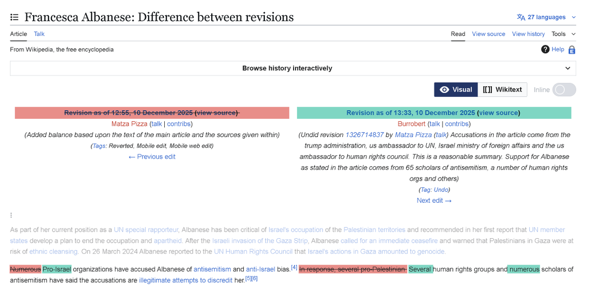Switch to the Talk tab
592x289 pixels.
click(39, 34)
